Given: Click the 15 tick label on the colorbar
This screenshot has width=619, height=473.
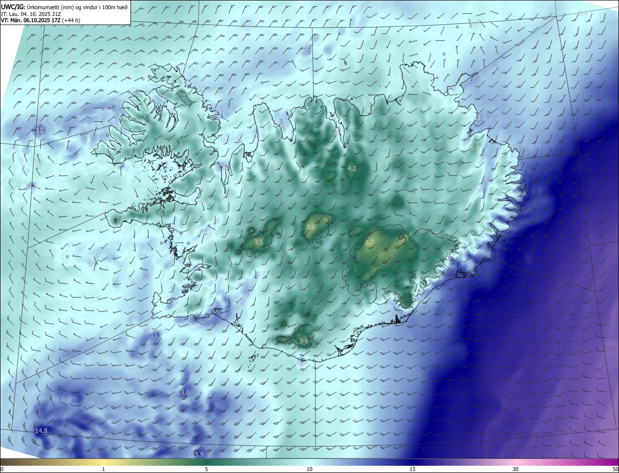Looking at the screenshot, I should pyautogui.click(x=413, y=469).
